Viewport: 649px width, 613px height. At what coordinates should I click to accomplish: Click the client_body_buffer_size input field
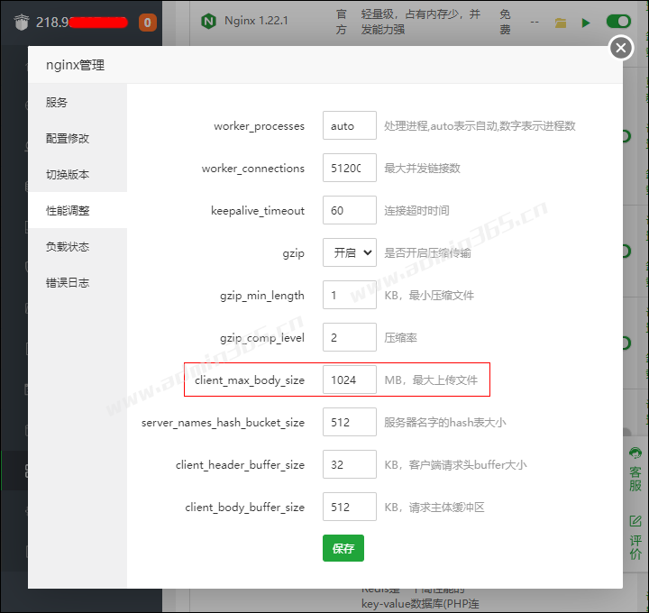click(350, 507)
